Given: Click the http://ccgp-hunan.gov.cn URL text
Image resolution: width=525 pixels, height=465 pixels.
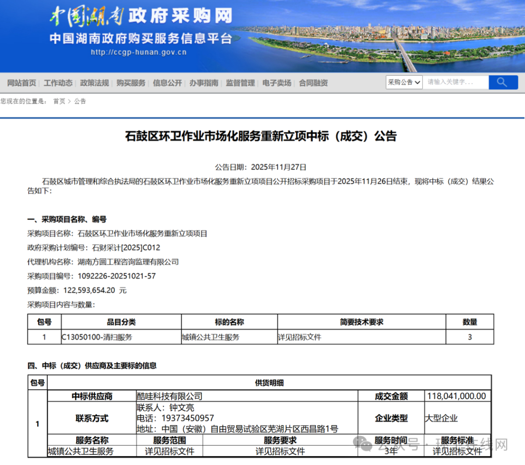Looking at the screenshot, I should point(139,52).
